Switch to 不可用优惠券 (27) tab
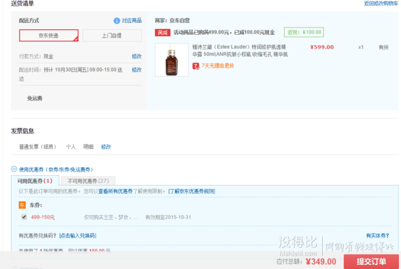Screen dimensions: 401x269 (88, 181)
